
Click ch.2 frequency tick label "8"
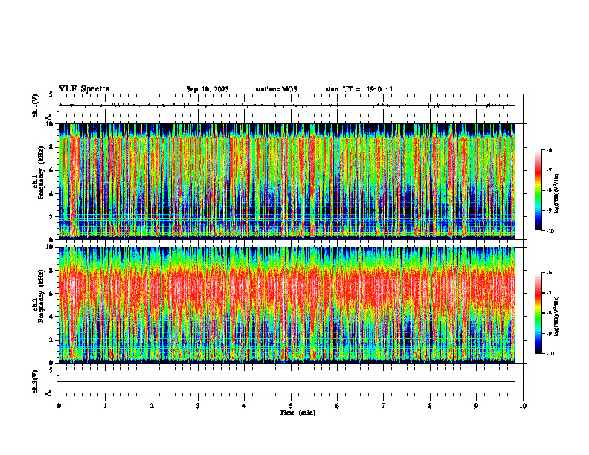coord(51,271)
